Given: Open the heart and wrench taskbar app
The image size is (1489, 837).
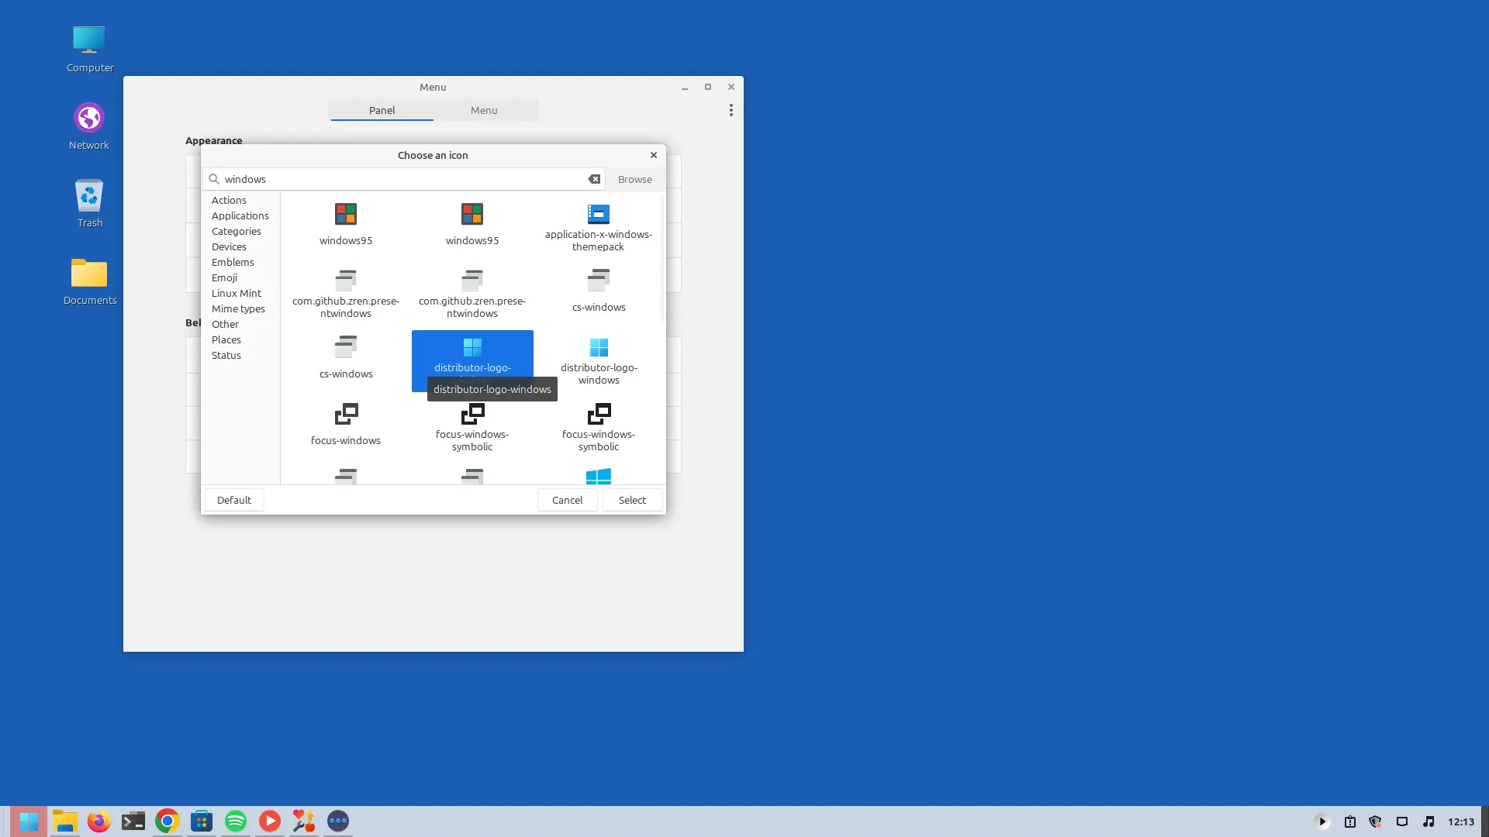Looking at the screenshot, I should coord(304,821).
